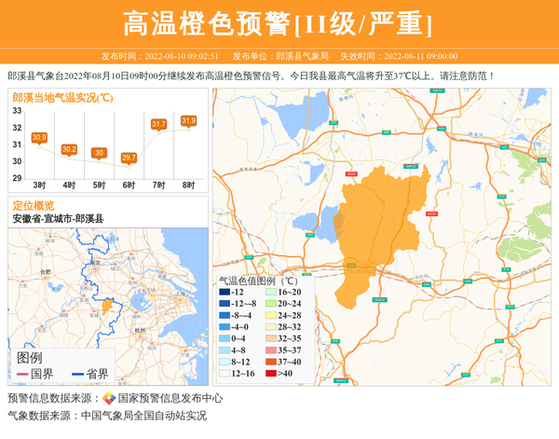
Task: Click the 29.7 data label at 6时
Action: [129, 158]
